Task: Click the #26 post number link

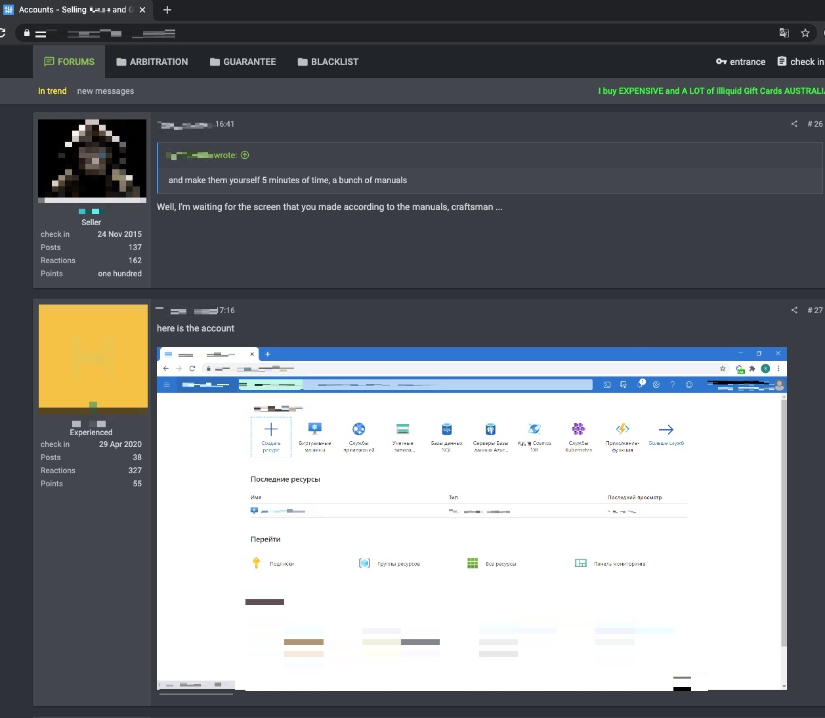Action: (814, 124)
